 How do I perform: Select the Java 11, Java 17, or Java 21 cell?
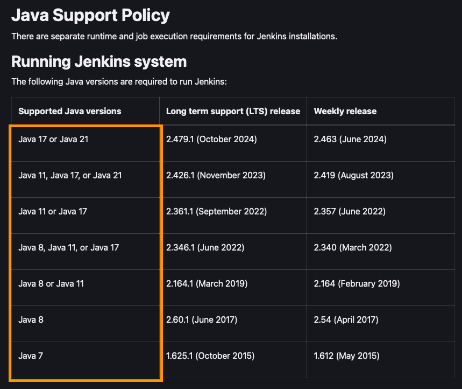click(70, 175)
